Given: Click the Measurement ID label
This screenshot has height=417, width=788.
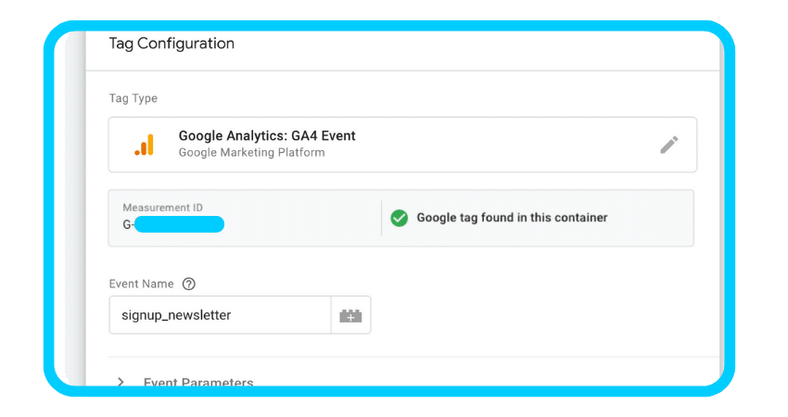Looking at the screenshot, I should (163, 208).
